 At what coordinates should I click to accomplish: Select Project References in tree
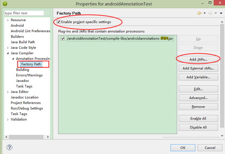tap(26, 103)
